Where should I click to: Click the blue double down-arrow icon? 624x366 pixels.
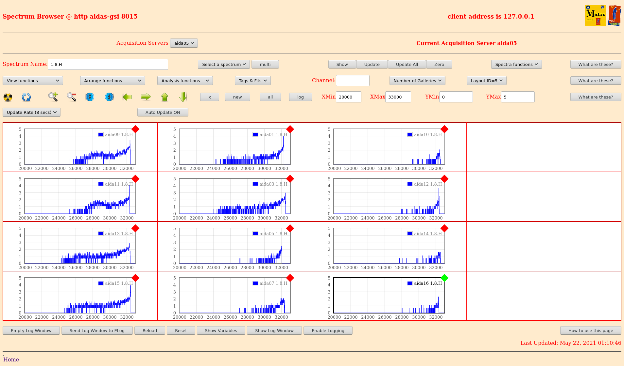pos(90,97)
